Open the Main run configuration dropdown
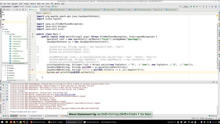This screenshot has width=220, height=124. (x=186, y=7)
